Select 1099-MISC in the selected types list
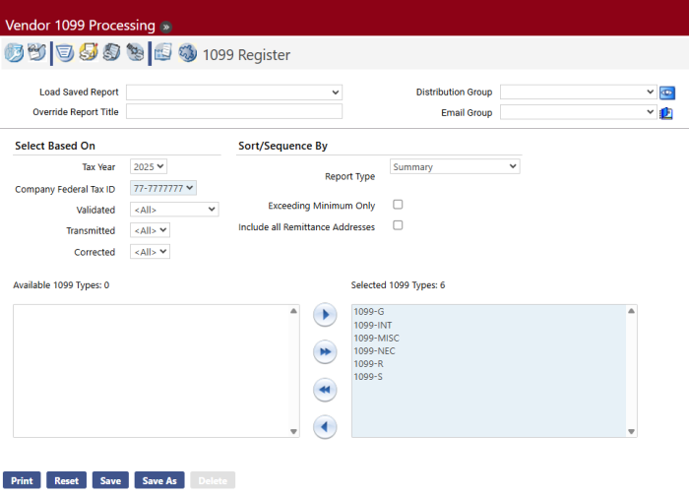Screen dimensions: 689x495 [x=376, y=338]
